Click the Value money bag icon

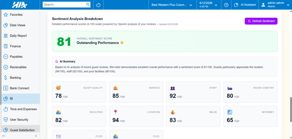(173, 112)
